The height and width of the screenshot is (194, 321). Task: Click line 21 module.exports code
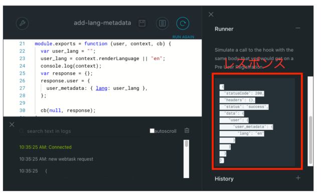pos(103,44)
